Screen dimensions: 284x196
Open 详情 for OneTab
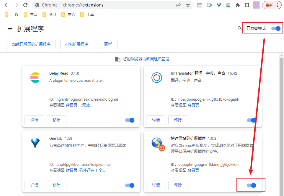point(35,185)
